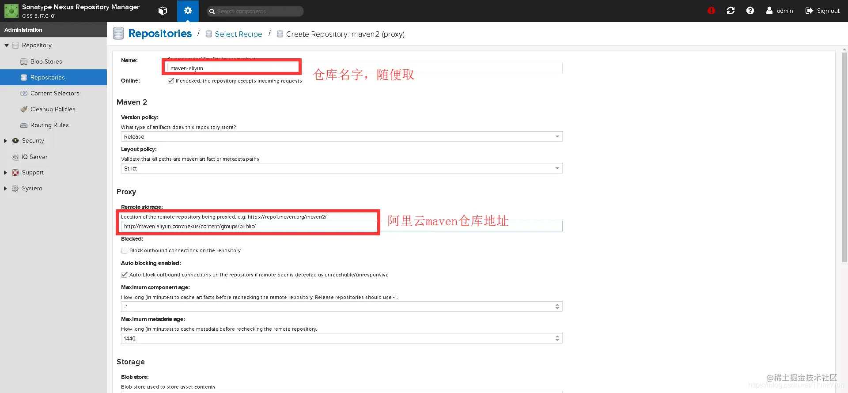
Task: Uncheck the Online checkbox
Action: 171,81
